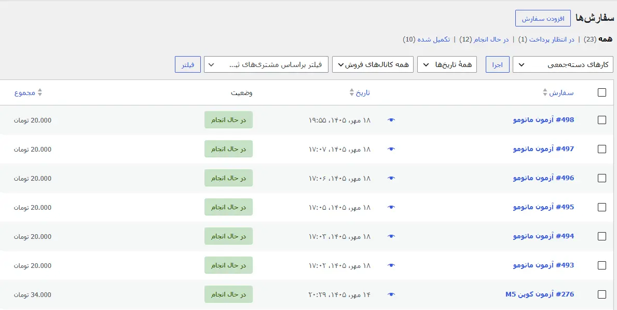617x310 pixels.
Task: Click the date ending in ۱۷:۰۳
Action: [339, 237]
